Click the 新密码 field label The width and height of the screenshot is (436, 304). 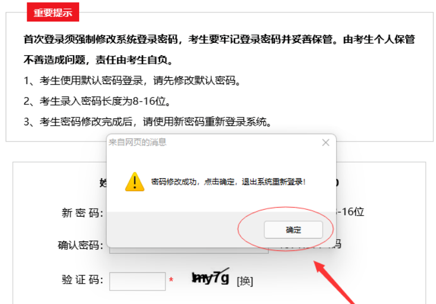point(82,213)
